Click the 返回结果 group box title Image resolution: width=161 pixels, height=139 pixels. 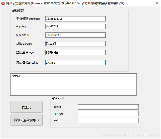tap(58, 99)
